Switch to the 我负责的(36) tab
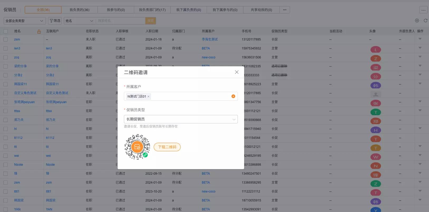Screen dimensions: 429x212 tap(79, 10)
